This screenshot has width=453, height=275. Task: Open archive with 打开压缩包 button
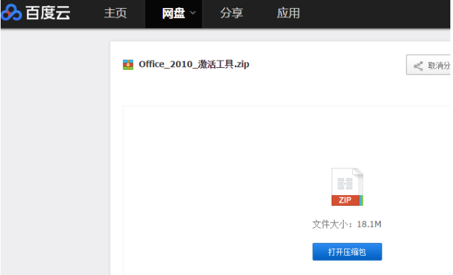347,252
